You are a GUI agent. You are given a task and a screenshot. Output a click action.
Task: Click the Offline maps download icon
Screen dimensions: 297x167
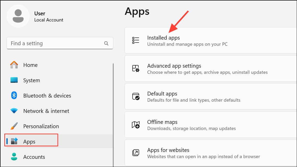coord(136,125)
